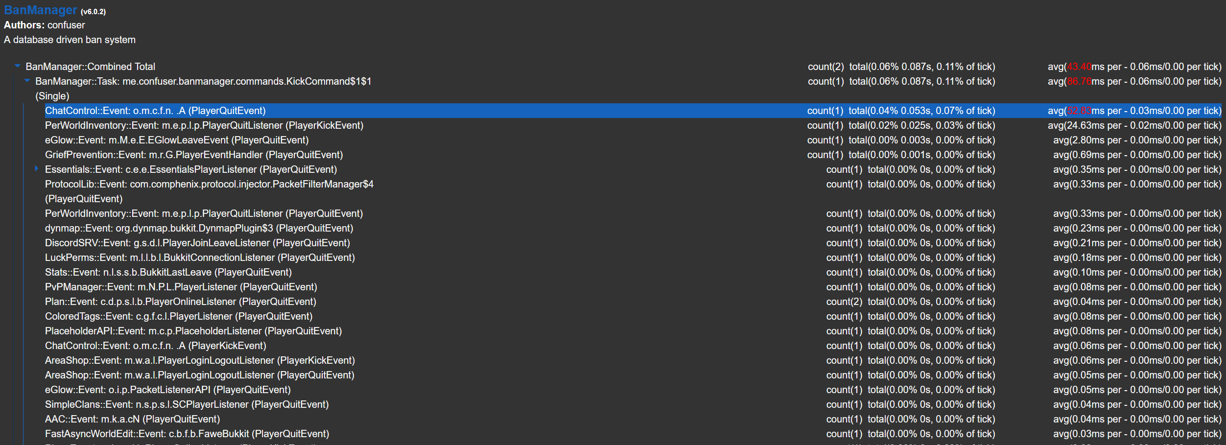Select the PlaceholderAPI PlaceholderListener row
Image resolution: width=1226 pixels, height=445 pixels.
point(194,331)
